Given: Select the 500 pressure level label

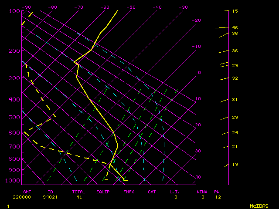Looking at the screenshot, I should pos(14,117).
